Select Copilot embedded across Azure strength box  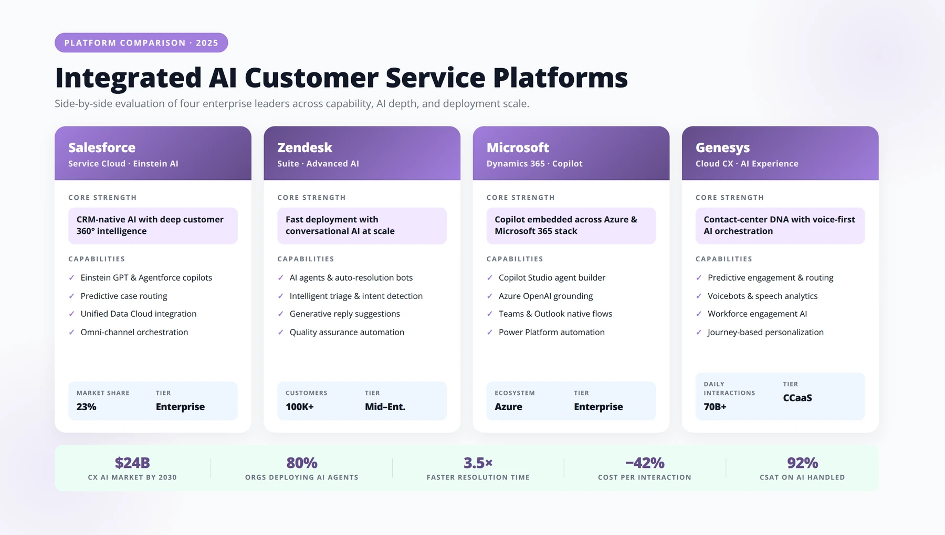point(571,226)
